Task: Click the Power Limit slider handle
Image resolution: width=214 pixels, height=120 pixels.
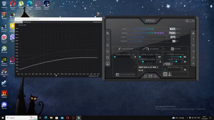Action: click(181, 57)
